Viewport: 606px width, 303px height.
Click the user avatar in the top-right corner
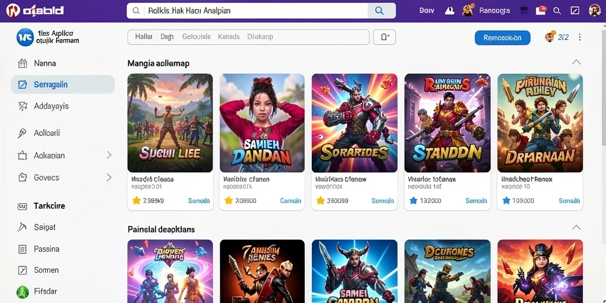(595, 11)
